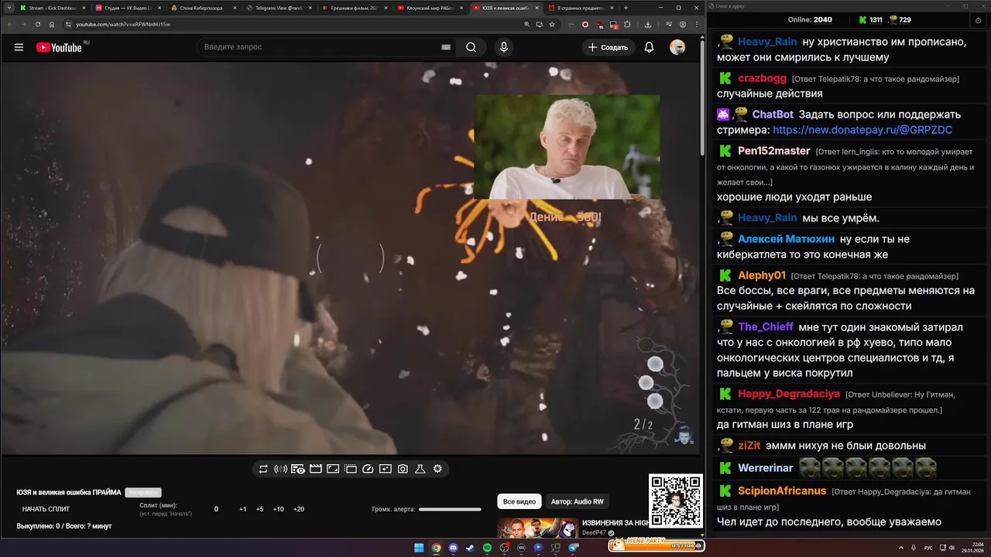
Task: Click the pop-up player window icon
Action: (350, 469)
